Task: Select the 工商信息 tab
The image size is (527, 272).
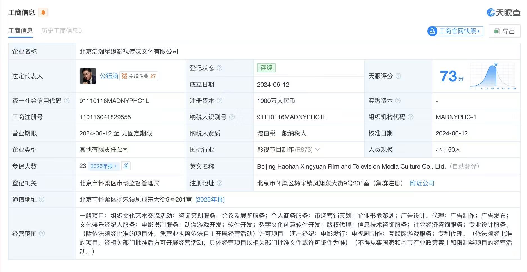Action: coord(21,31)
